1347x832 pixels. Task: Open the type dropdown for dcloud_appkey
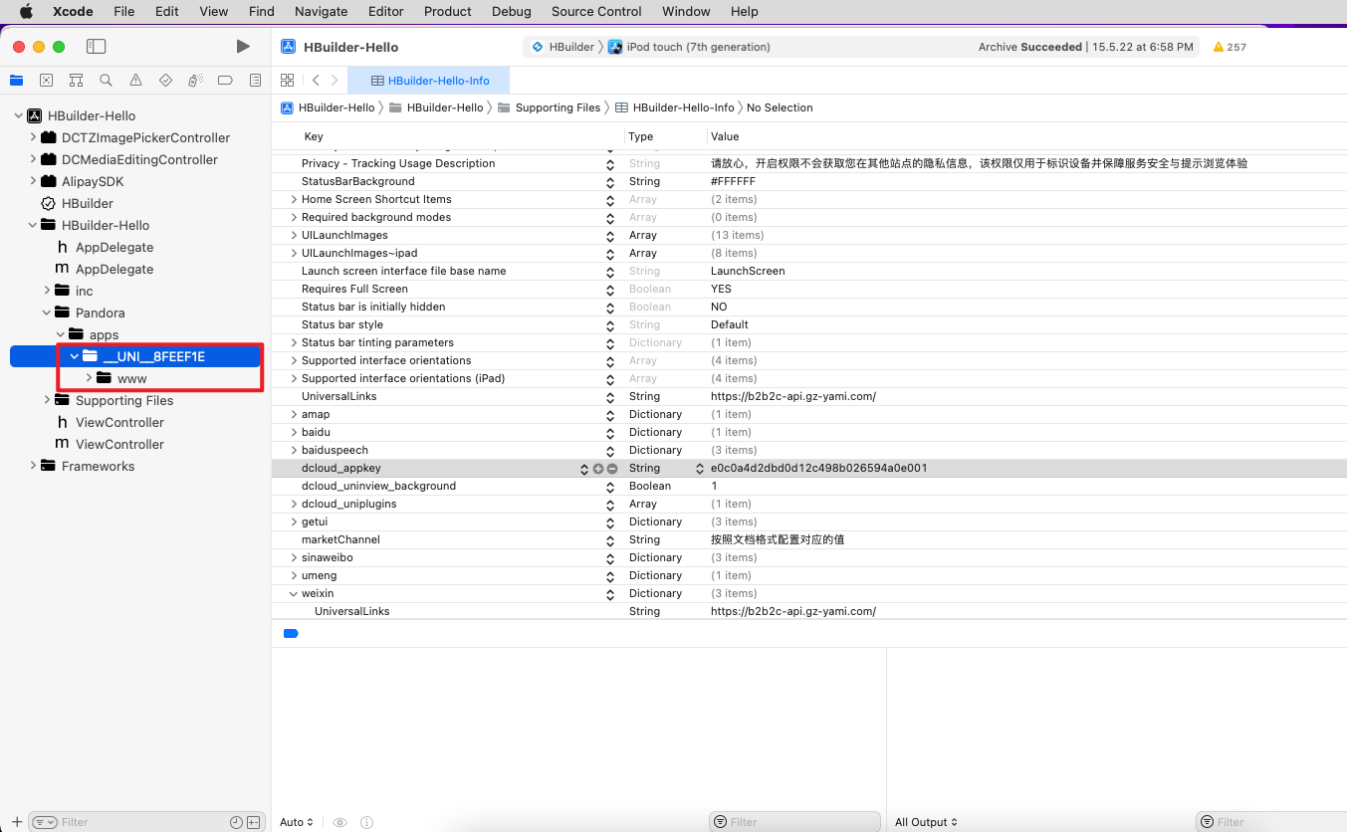click(x=700, y=469)
